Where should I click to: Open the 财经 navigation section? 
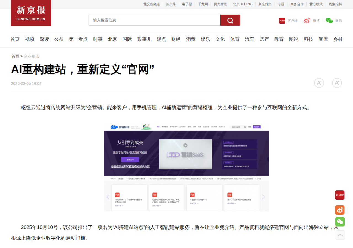(176, 39)
